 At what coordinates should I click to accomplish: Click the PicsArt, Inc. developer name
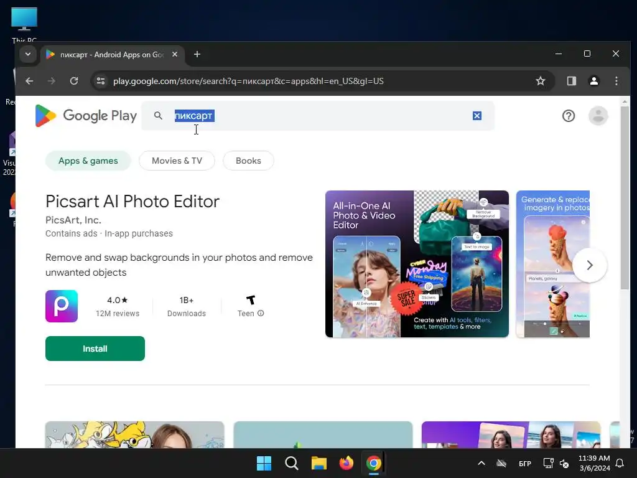pos(73,220)
